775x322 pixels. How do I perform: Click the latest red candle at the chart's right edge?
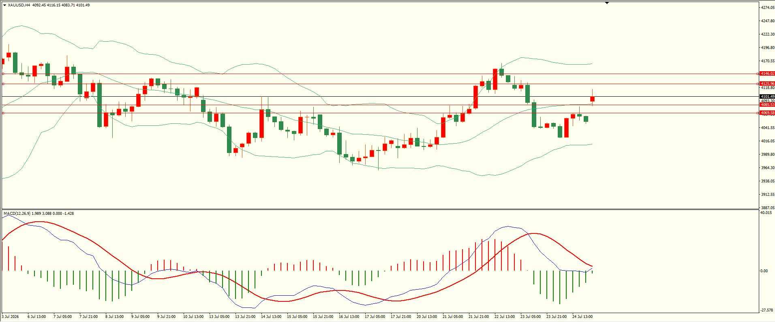[593, 99]
